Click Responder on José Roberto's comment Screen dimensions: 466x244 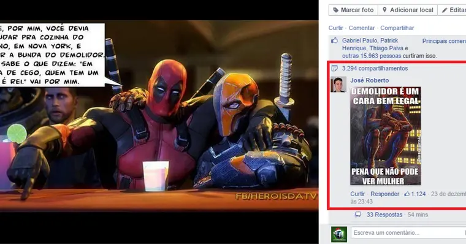pos(385,194)
